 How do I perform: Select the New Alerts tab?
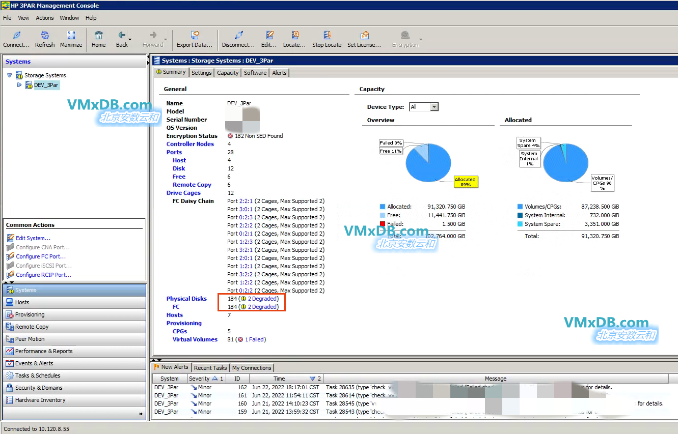[171, 367]
